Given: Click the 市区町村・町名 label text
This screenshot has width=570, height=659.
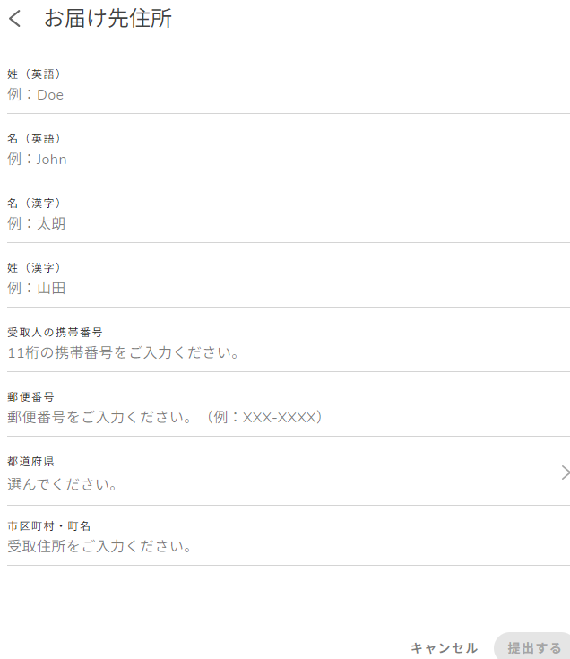Looking at the screenshot, I should click(x=49, y=526).
